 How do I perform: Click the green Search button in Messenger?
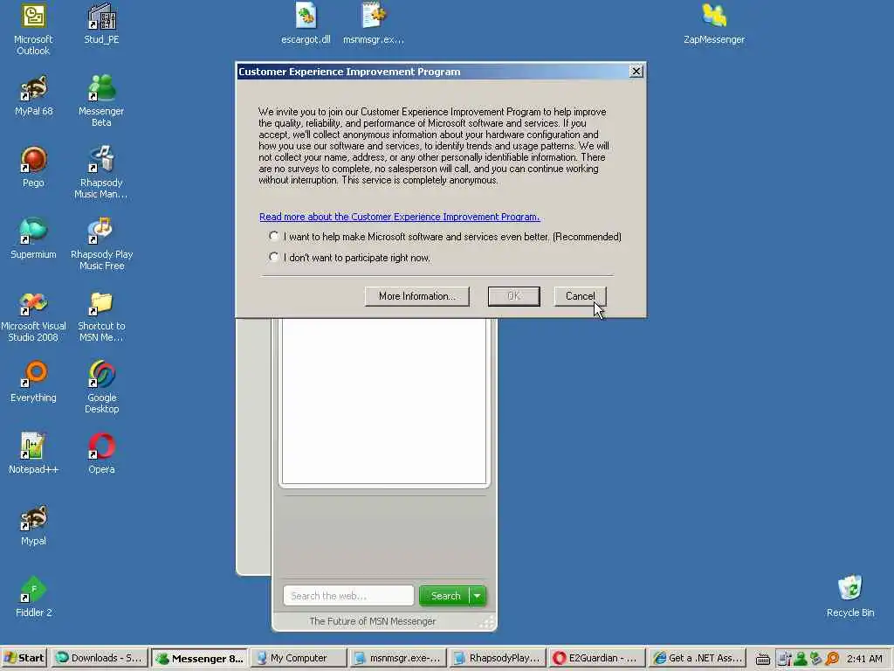[x=444, y=596]
